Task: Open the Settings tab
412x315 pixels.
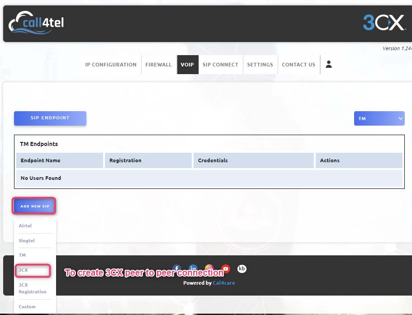Action: (260, 65)
